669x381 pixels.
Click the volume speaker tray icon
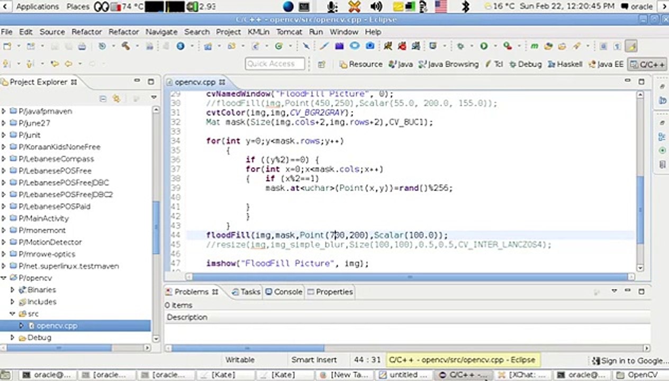376,6
